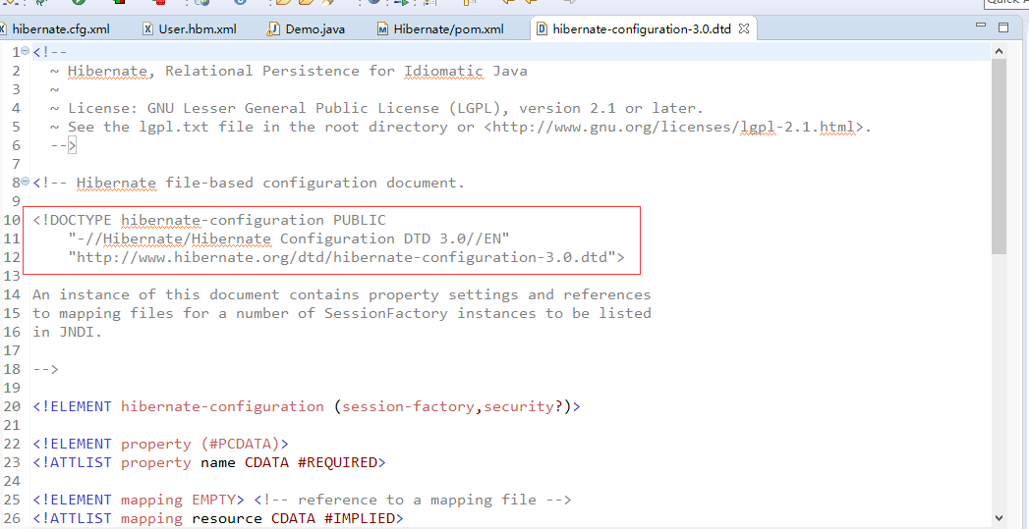Click the word SessionFactory on line 15

pos(386,313)
